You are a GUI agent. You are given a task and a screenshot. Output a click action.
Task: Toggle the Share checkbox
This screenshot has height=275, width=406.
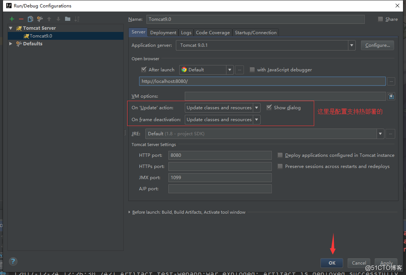[x=380, y=19]
